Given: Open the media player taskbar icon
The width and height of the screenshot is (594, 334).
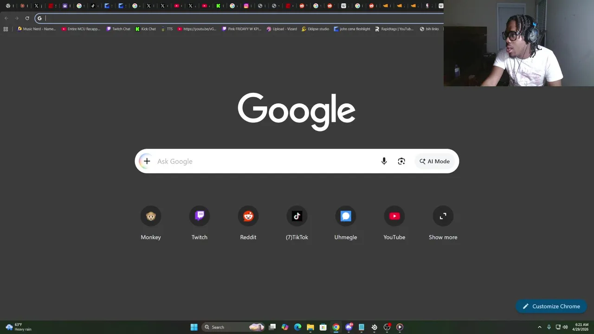Looking at the screenshot, I should coord(400,327).
